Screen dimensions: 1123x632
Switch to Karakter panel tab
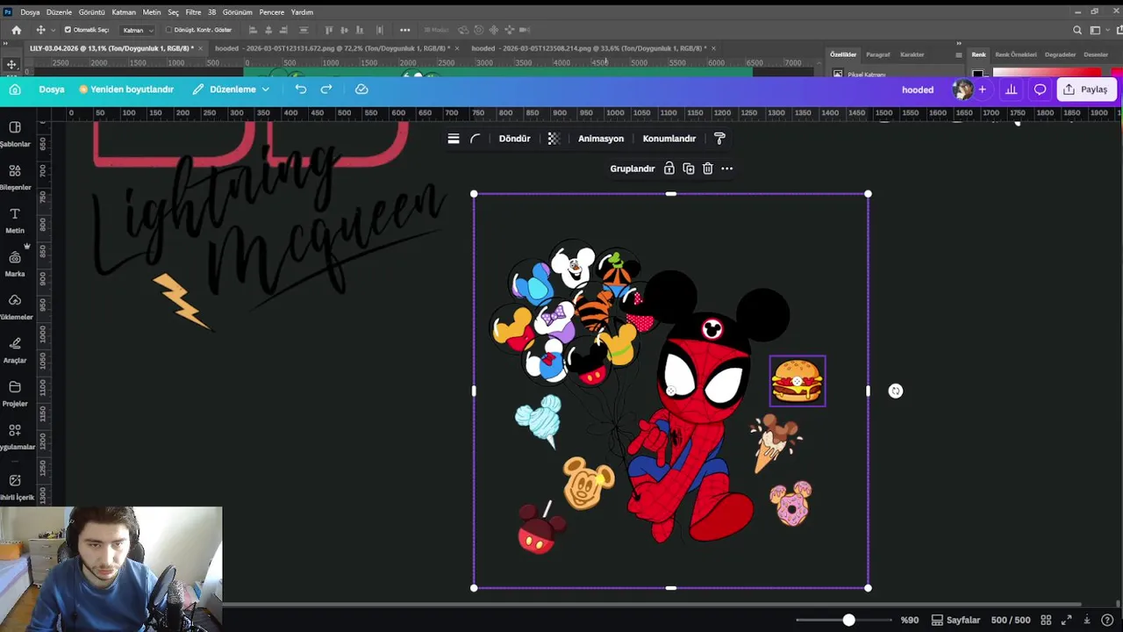[912, 54]
